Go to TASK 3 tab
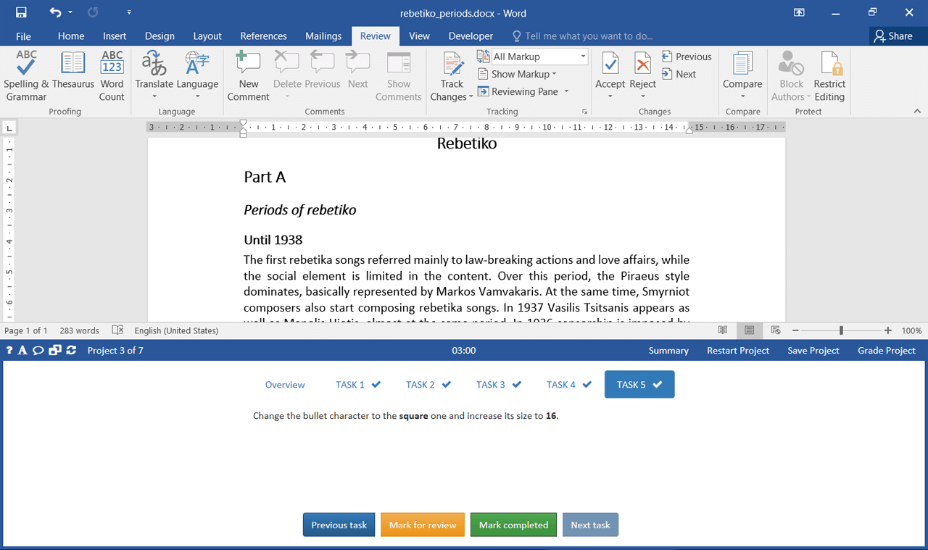 click(498, 385)
